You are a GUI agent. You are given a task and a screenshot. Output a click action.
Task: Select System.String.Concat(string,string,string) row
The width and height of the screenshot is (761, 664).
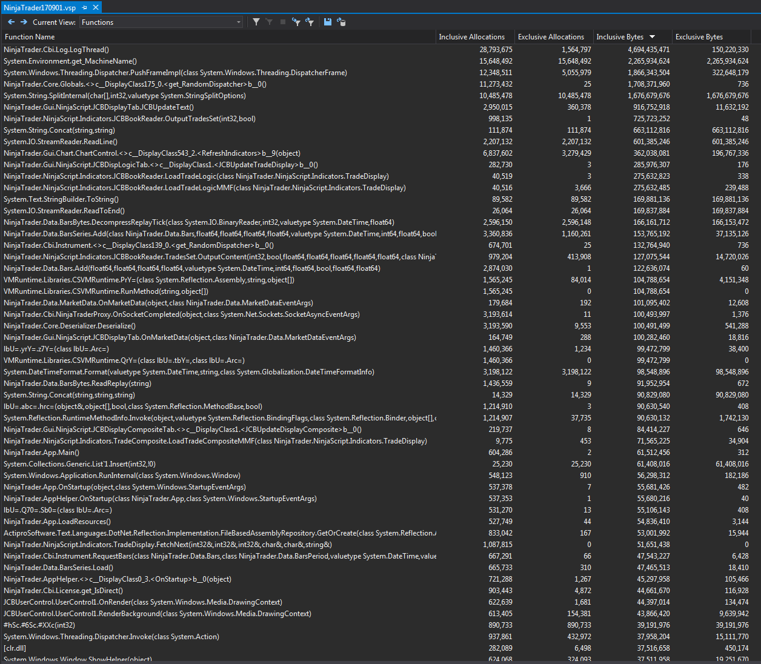pos(376,395)
